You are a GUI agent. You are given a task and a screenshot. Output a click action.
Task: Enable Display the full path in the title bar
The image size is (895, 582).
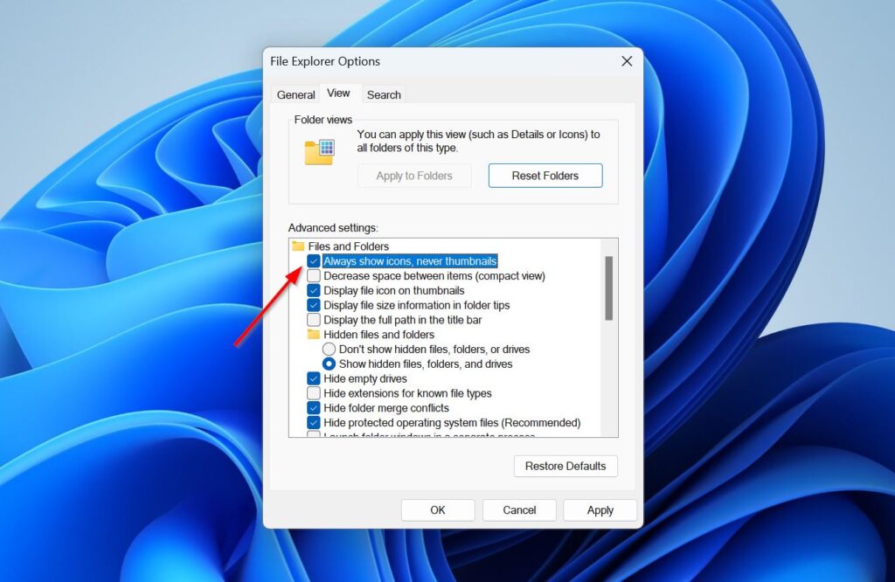(315, 319)
